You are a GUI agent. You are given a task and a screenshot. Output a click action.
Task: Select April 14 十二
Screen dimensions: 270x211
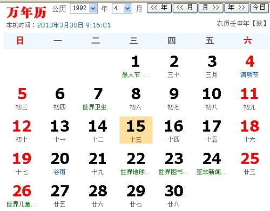point(98,131)
